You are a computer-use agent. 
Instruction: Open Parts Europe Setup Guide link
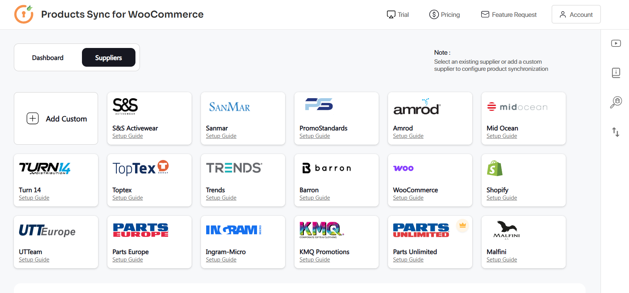click(128, 260)
